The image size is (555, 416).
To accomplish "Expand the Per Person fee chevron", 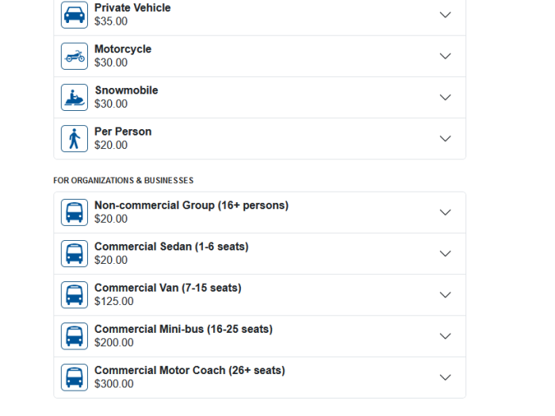I will [446, 139].
